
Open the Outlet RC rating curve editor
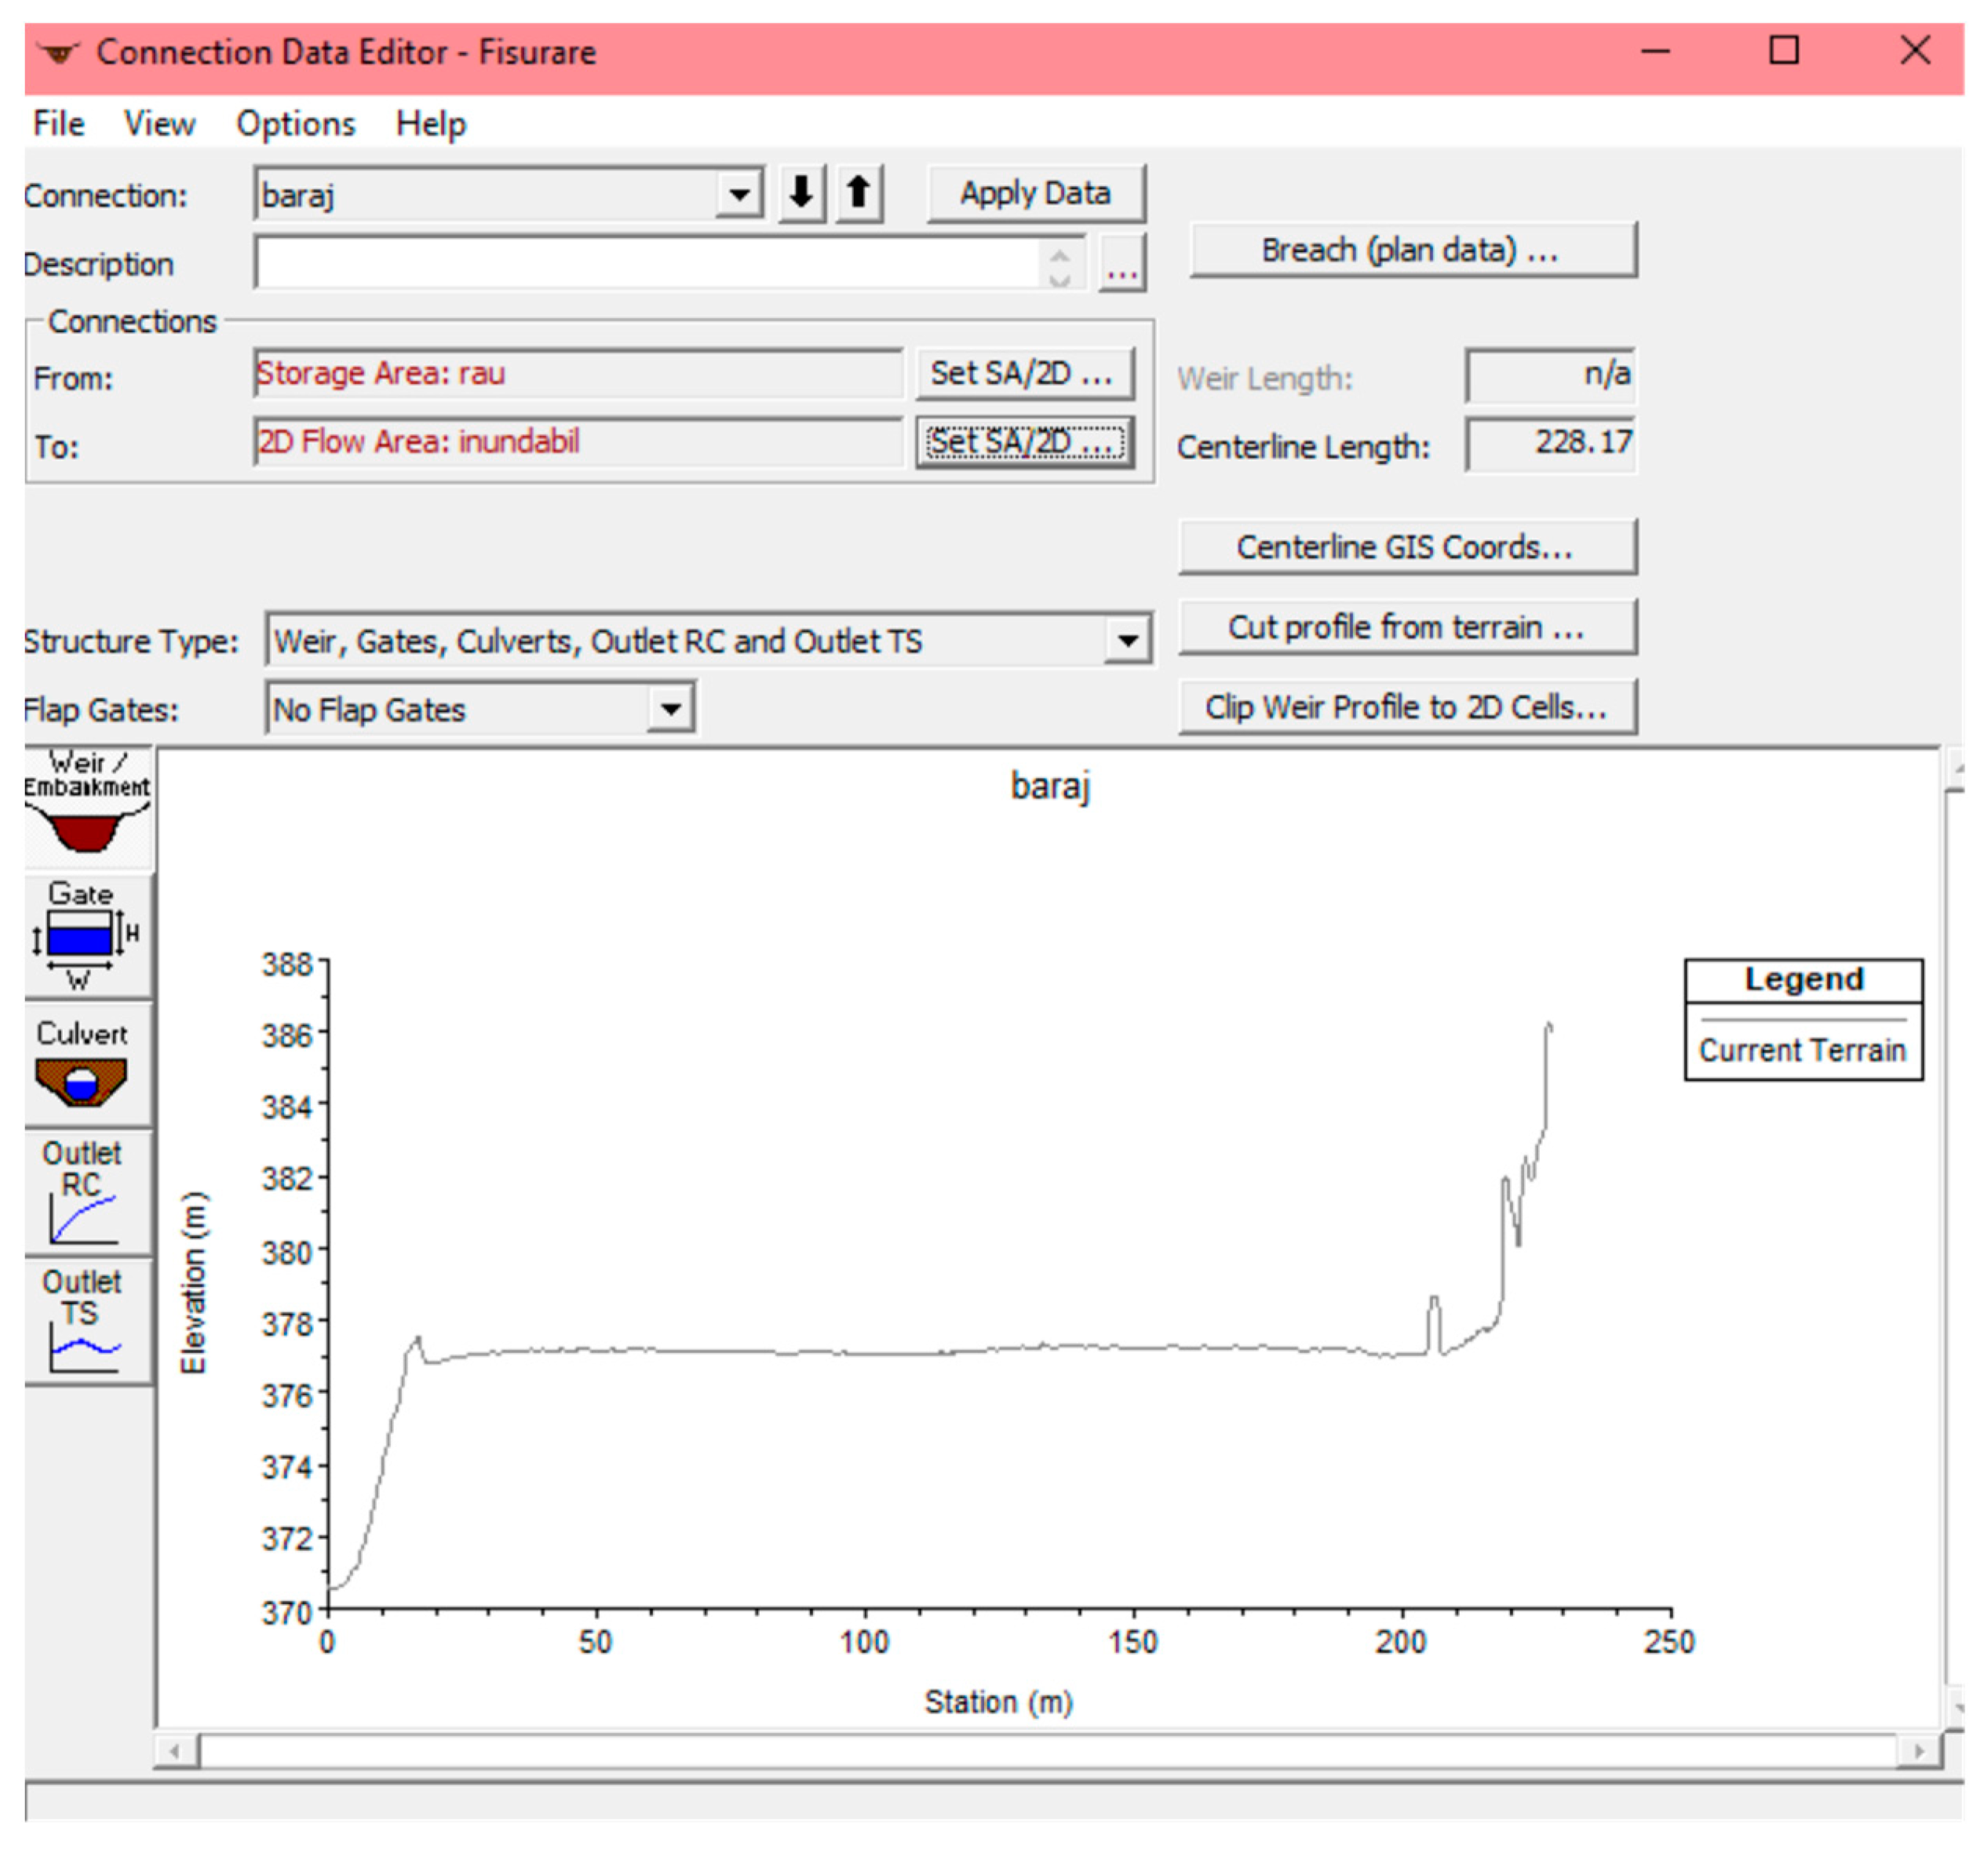(87, 1192)
